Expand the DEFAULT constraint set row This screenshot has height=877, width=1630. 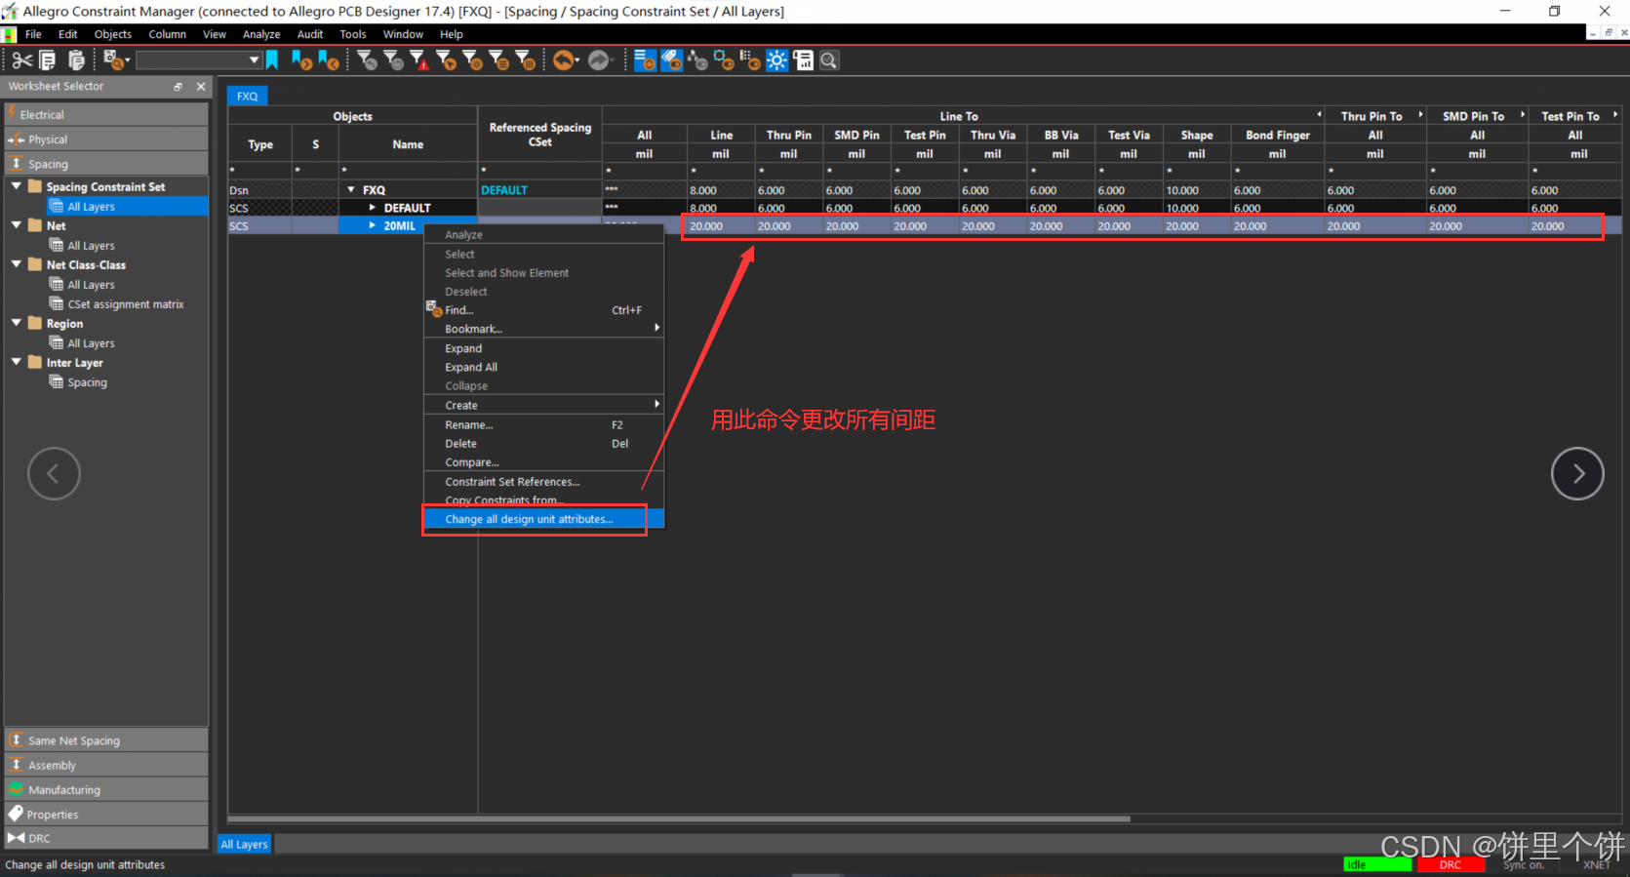click(372, 208)
